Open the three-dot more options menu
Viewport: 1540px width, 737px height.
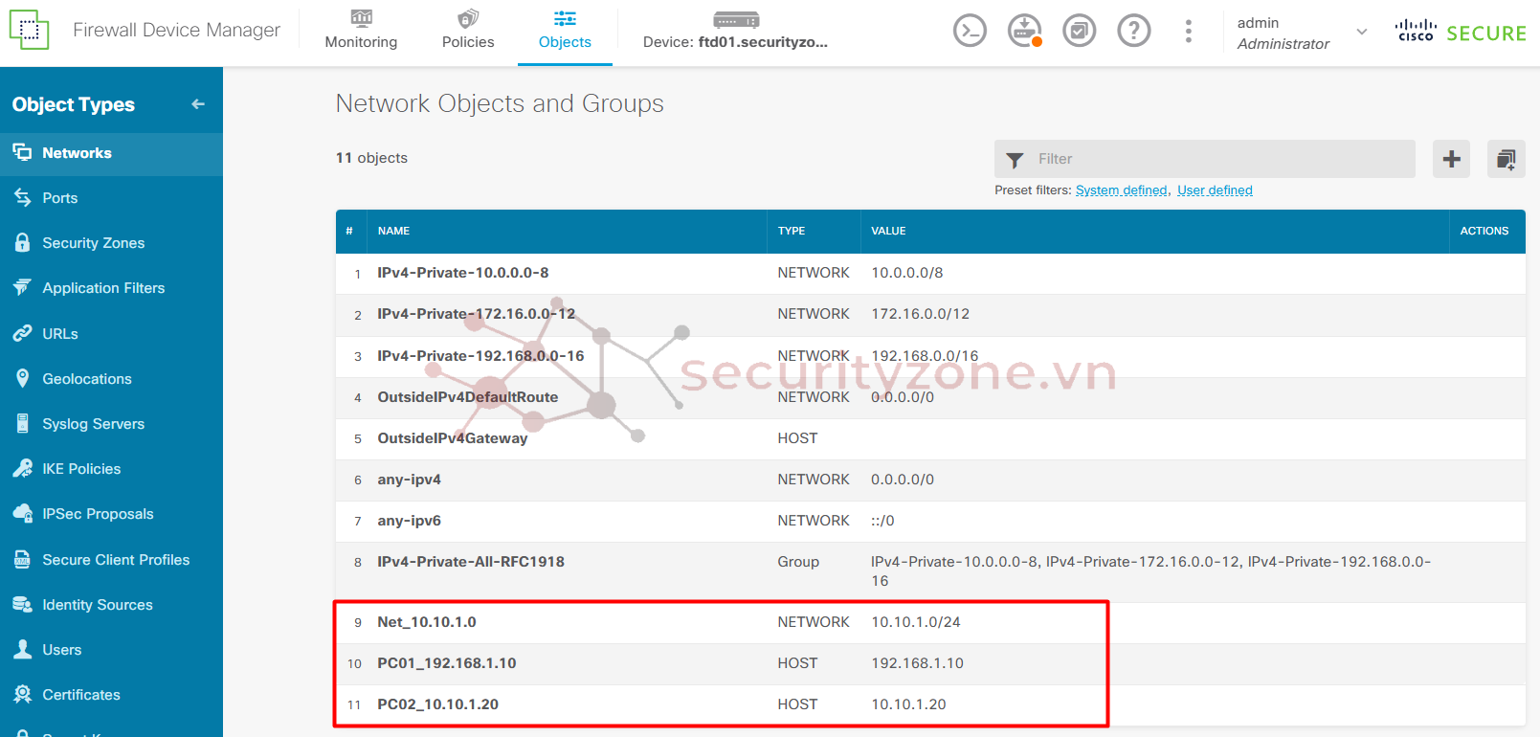click(1189, 32)
